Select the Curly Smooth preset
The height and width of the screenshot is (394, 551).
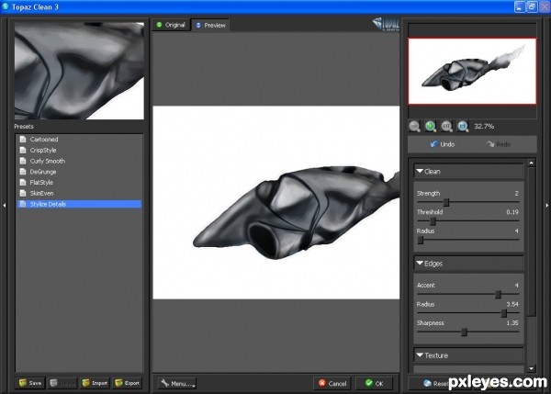[x=79, y=161]
